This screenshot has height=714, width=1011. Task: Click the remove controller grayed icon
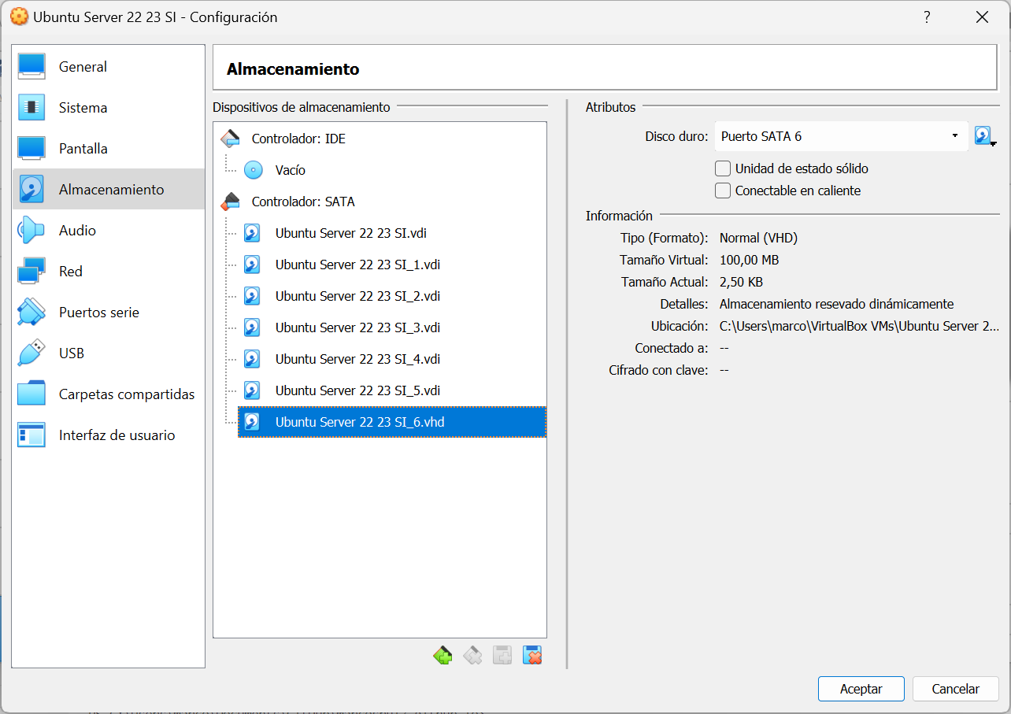tap(472, 655)
